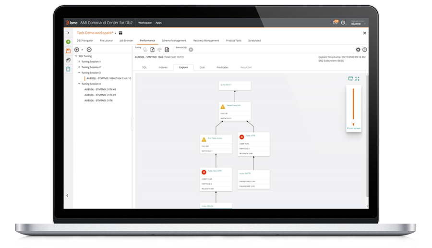Switch to the Schema Management tab
Viewport: 432px width, 248px height.
click(173, 41)
